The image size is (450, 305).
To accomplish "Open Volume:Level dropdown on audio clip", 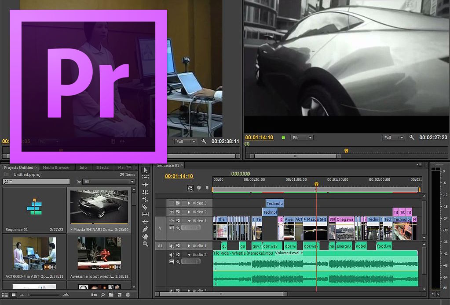I will pyautogui.click(x=289, y=253).
